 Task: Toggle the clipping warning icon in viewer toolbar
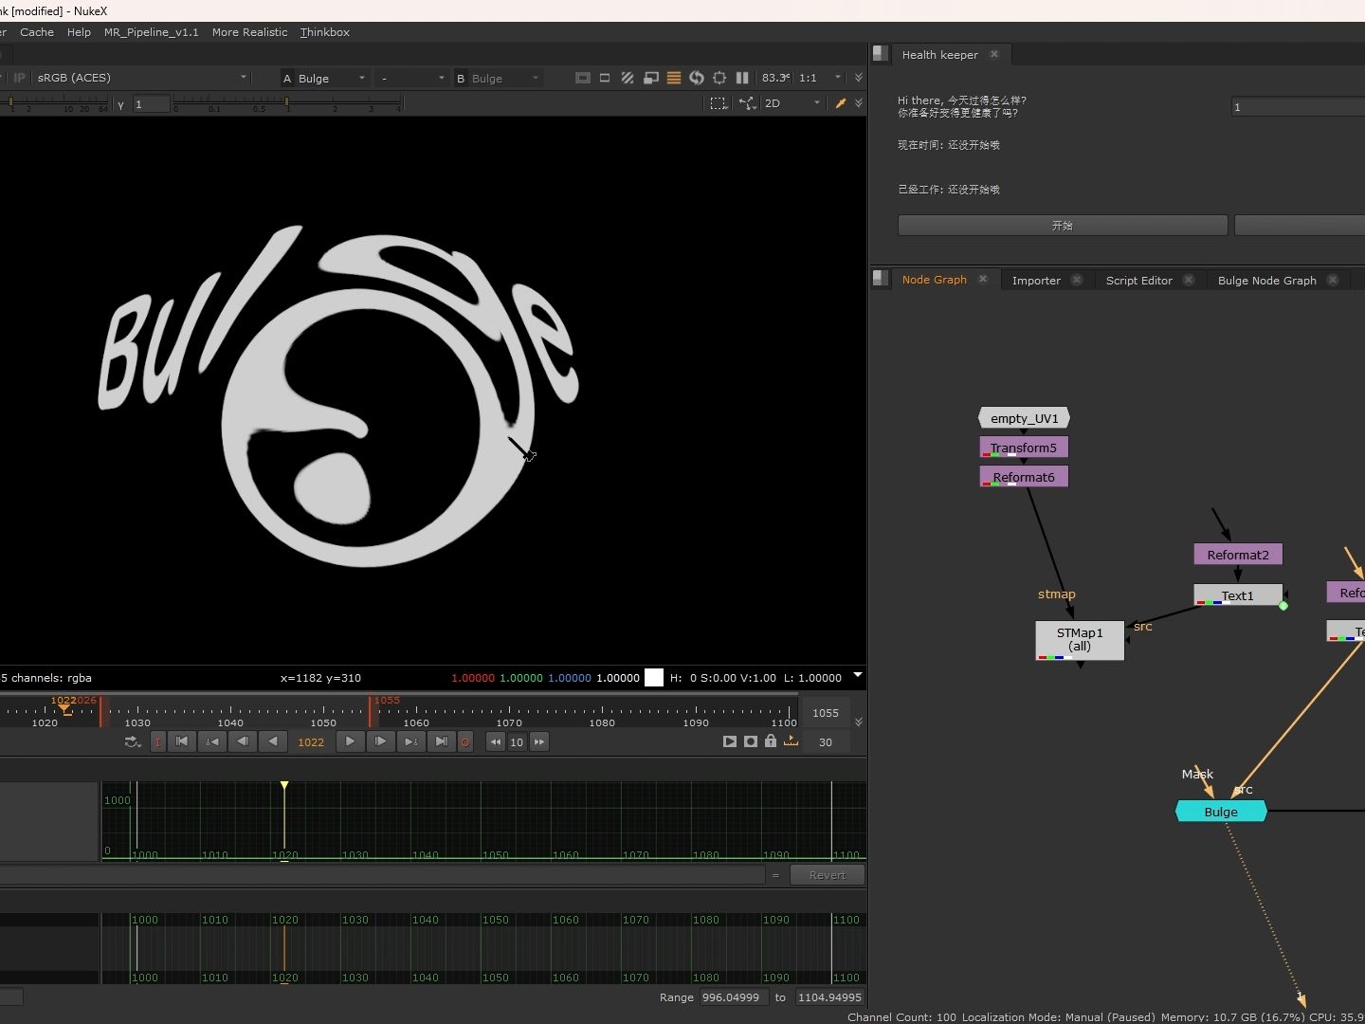(x=605, y=78)
